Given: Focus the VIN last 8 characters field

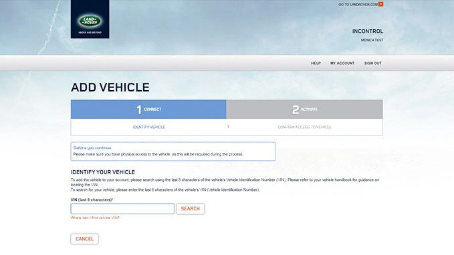Looking at the screenshot, I should (122, 209).
